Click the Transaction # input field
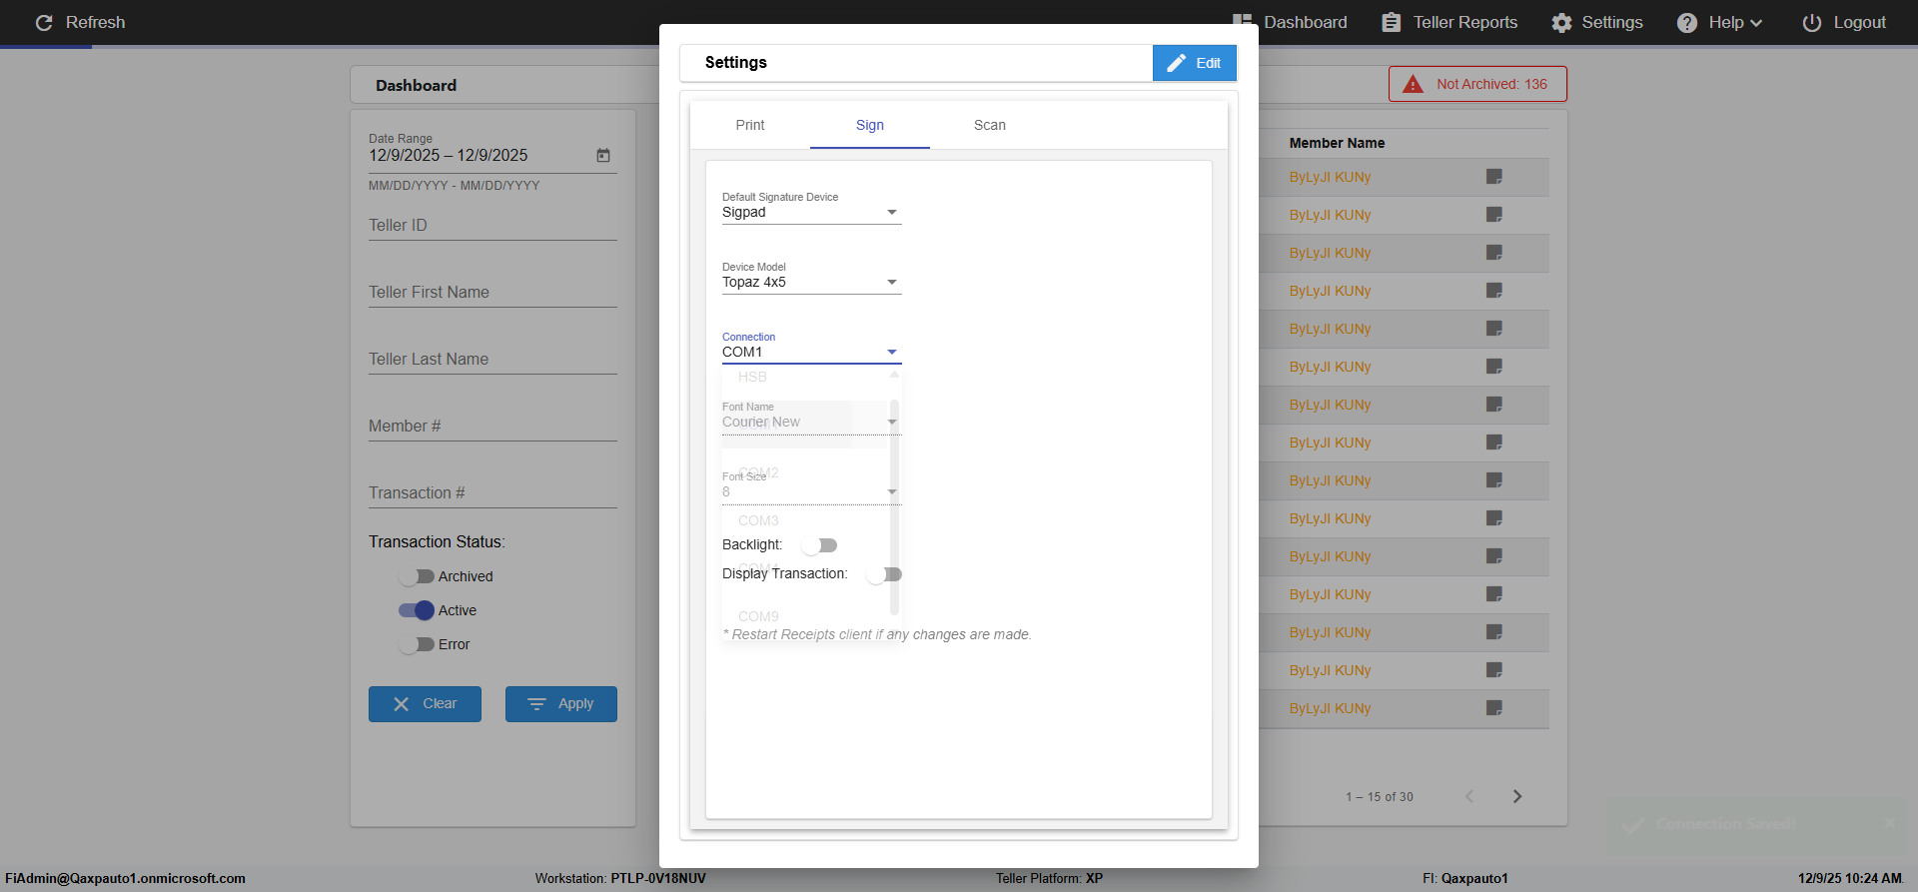This screenshot has height=892, width=1918. (492, 493)
